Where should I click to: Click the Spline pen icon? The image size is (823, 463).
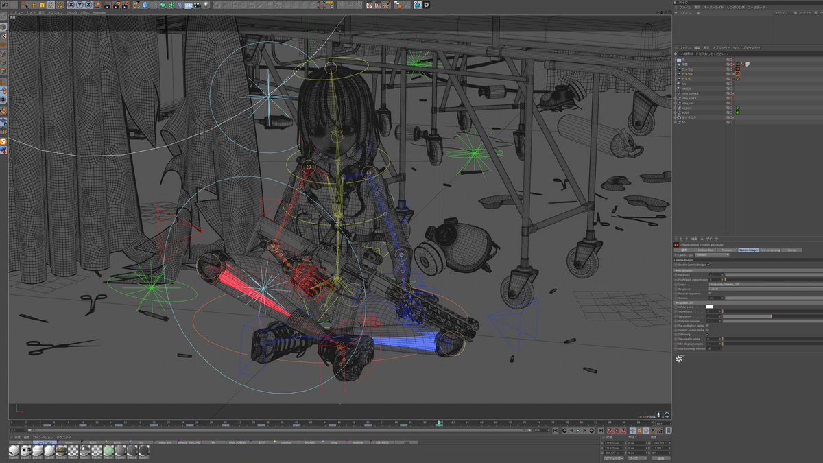click(136, 5)
